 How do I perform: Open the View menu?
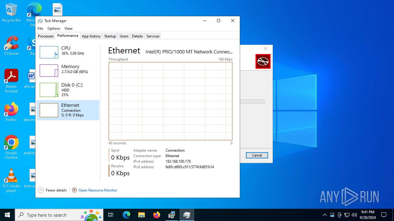tap(68, 28)
